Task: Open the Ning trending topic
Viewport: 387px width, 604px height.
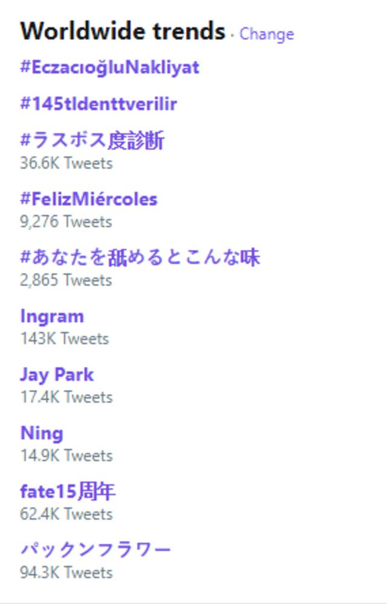Action: [41, 433]
